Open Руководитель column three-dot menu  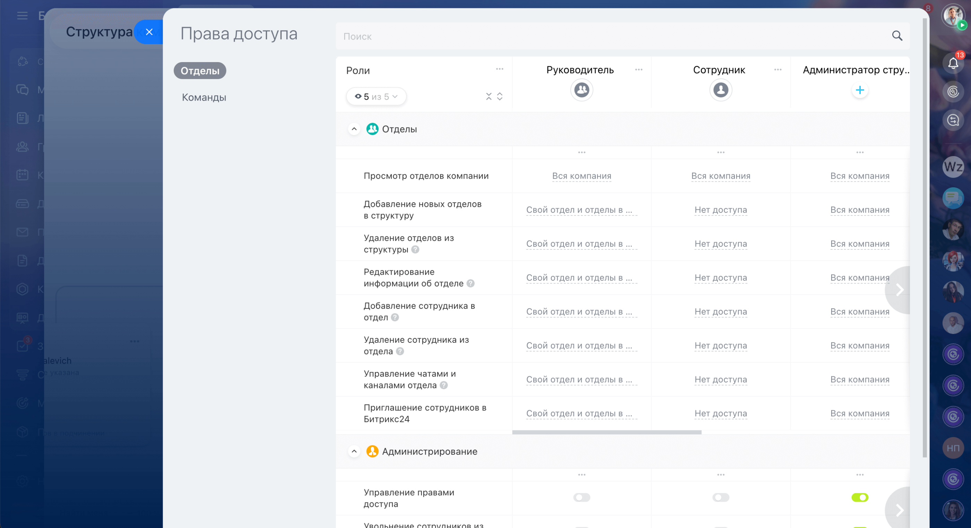638,69
